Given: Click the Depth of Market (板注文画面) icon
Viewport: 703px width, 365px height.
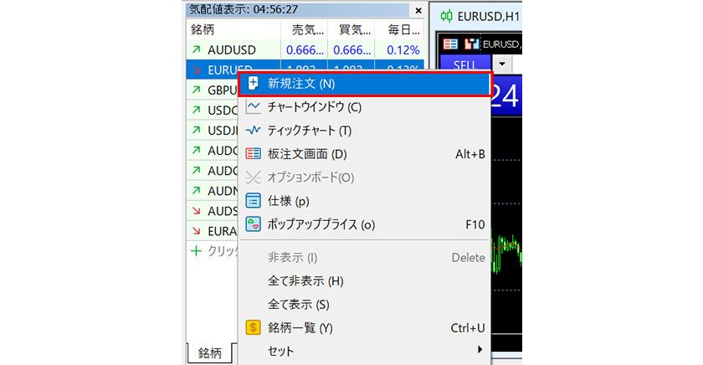Looking at the screenshot, I should 254,154.
